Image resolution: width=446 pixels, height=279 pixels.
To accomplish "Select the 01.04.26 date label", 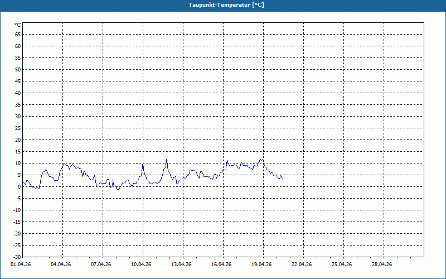I will coord(21,264).
